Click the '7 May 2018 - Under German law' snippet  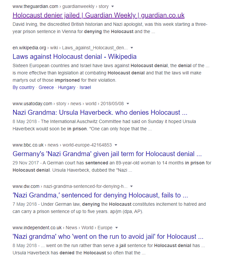tap(109, 208)
